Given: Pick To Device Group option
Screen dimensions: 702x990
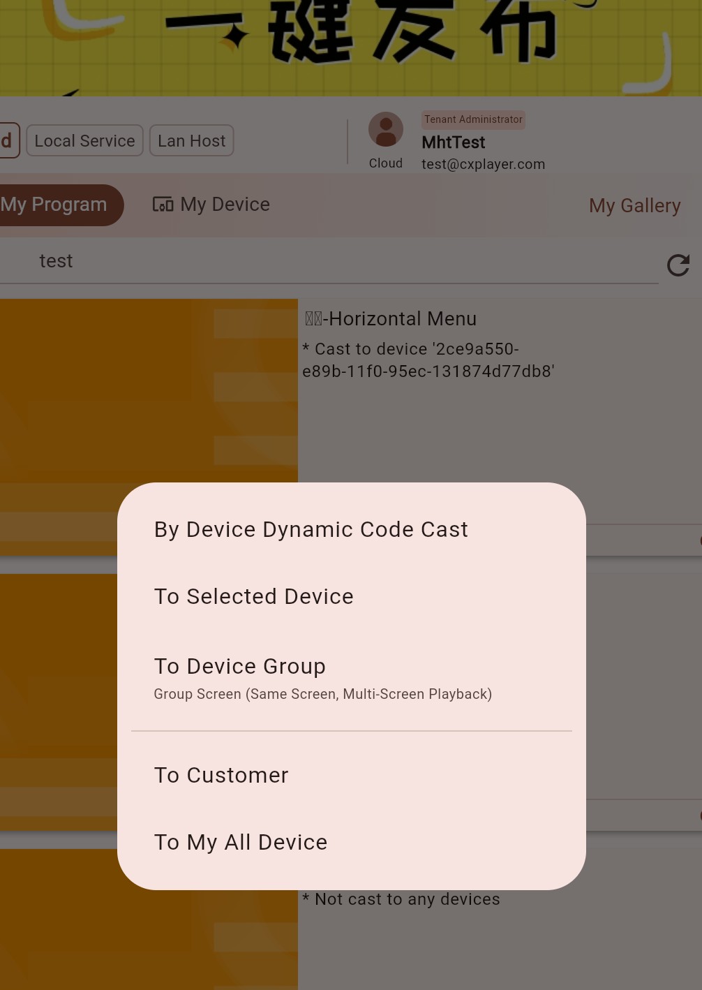Looking at the screenshot, I should pos(351,678).
